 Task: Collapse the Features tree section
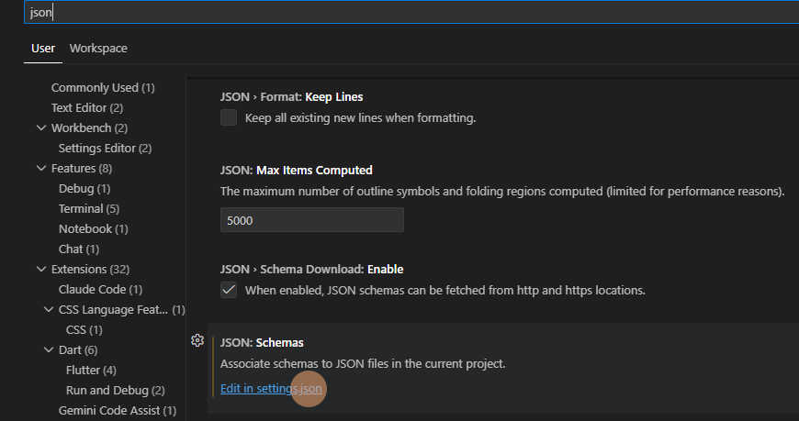click(41, 168)
